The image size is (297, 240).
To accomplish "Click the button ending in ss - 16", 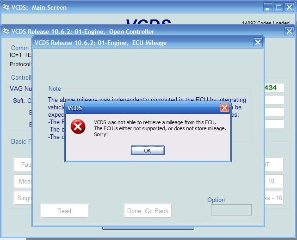I will [274, 198].
